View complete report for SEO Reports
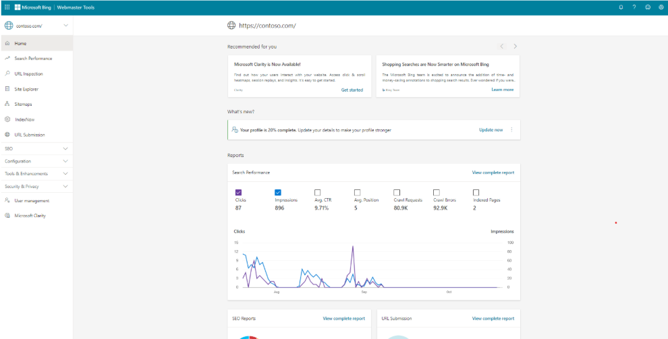 click(344, 318)
